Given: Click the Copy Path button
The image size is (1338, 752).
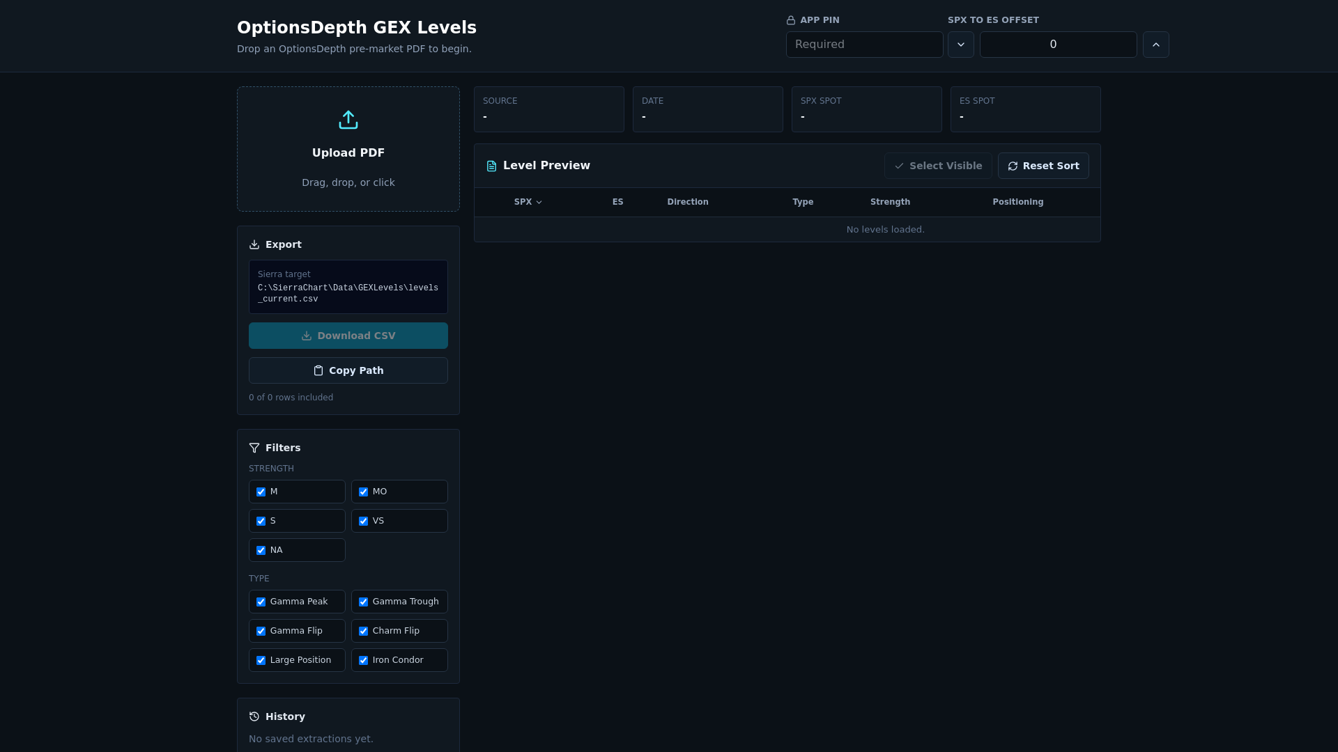Looking at the screenshot, I should [x=348, y=370].
